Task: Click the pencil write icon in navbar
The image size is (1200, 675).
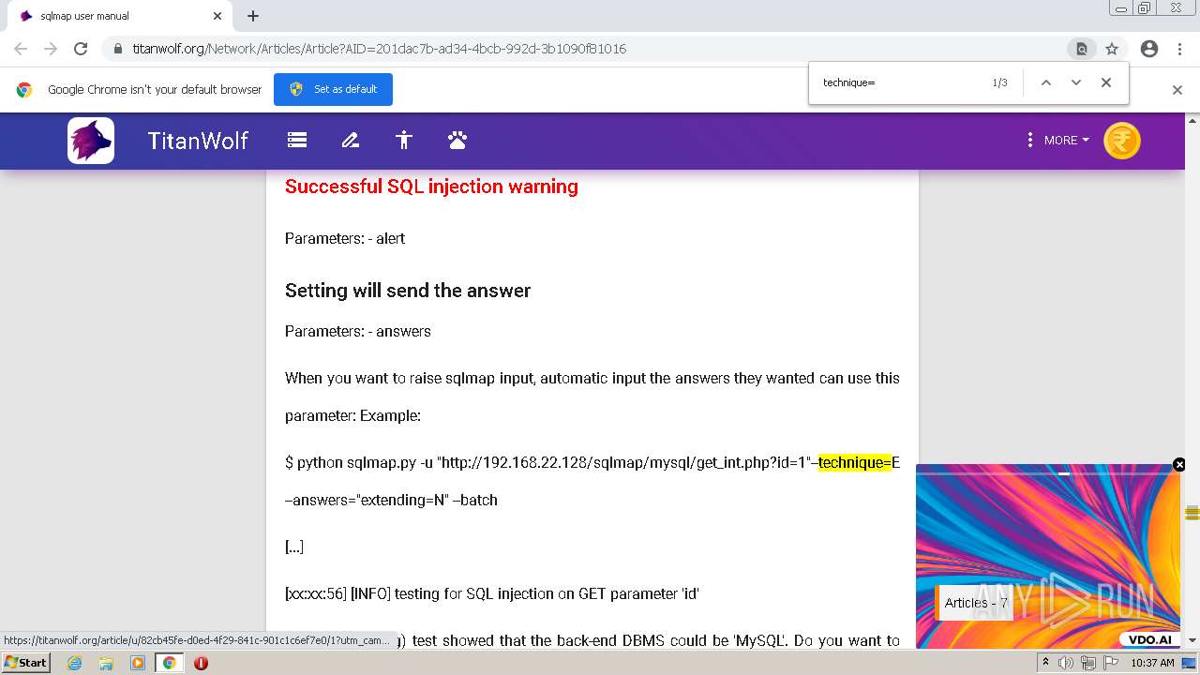Action: point(351,141)
